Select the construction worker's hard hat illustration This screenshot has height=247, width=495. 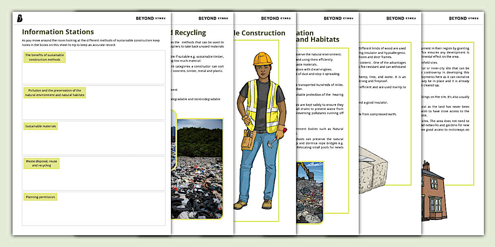262,59
